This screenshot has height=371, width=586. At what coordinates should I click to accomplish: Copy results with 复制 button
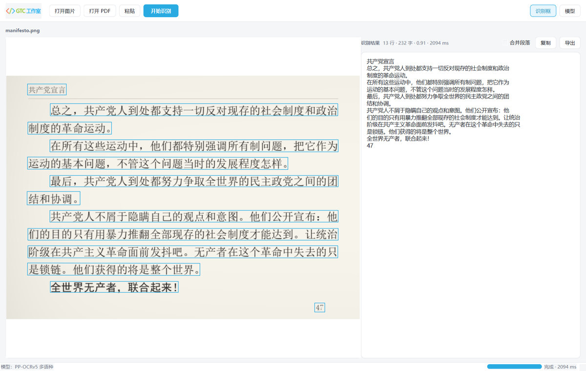coord(545,43)
